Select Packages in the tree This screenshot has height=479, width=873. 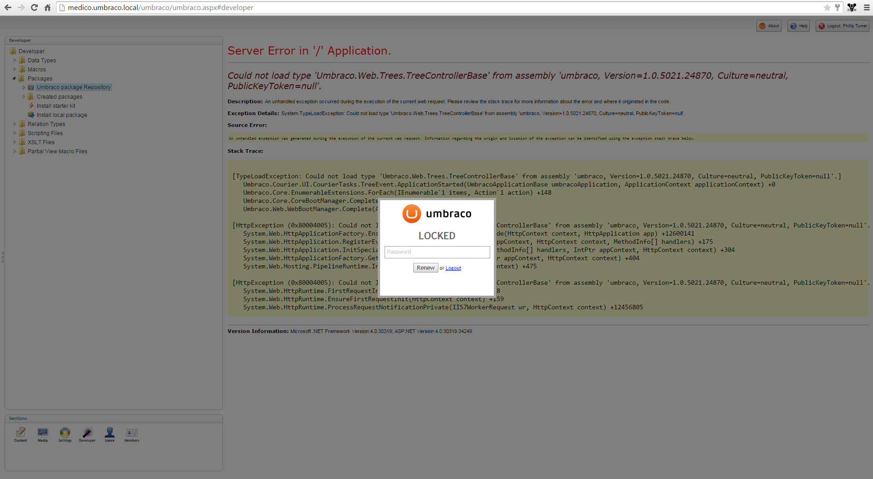pos(40,79)
